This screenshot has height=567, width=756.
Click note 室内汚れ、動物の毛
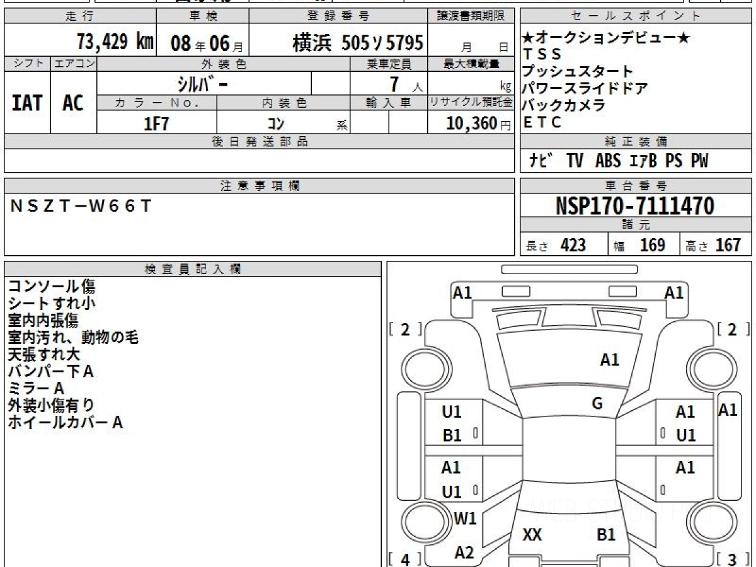click(x=73, y=338)
